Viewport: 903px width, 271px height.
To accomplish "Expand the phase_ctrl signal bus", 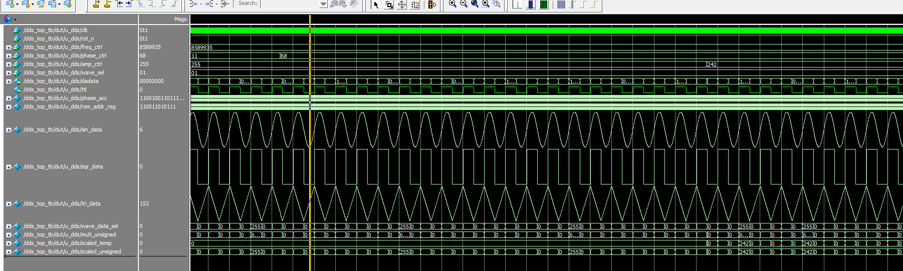I will 9,56.
